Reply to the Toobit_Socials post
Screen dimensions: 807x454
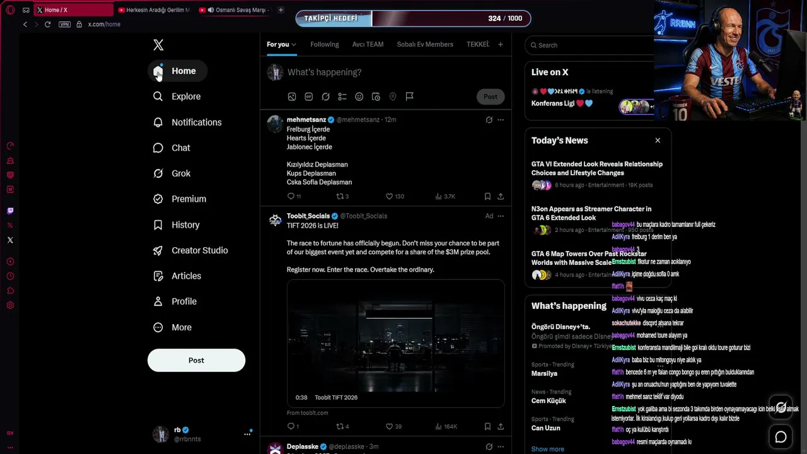(x=291, y=426)
